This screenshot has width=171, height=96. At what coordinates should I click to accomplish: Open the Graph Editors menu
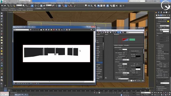[x=45, y=3]
